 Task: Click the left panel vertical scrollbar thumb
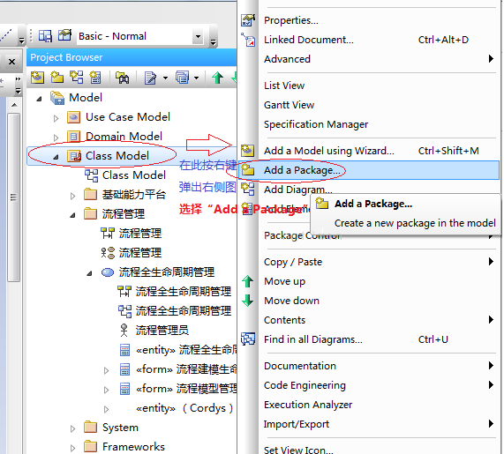(x=13, y=197)
